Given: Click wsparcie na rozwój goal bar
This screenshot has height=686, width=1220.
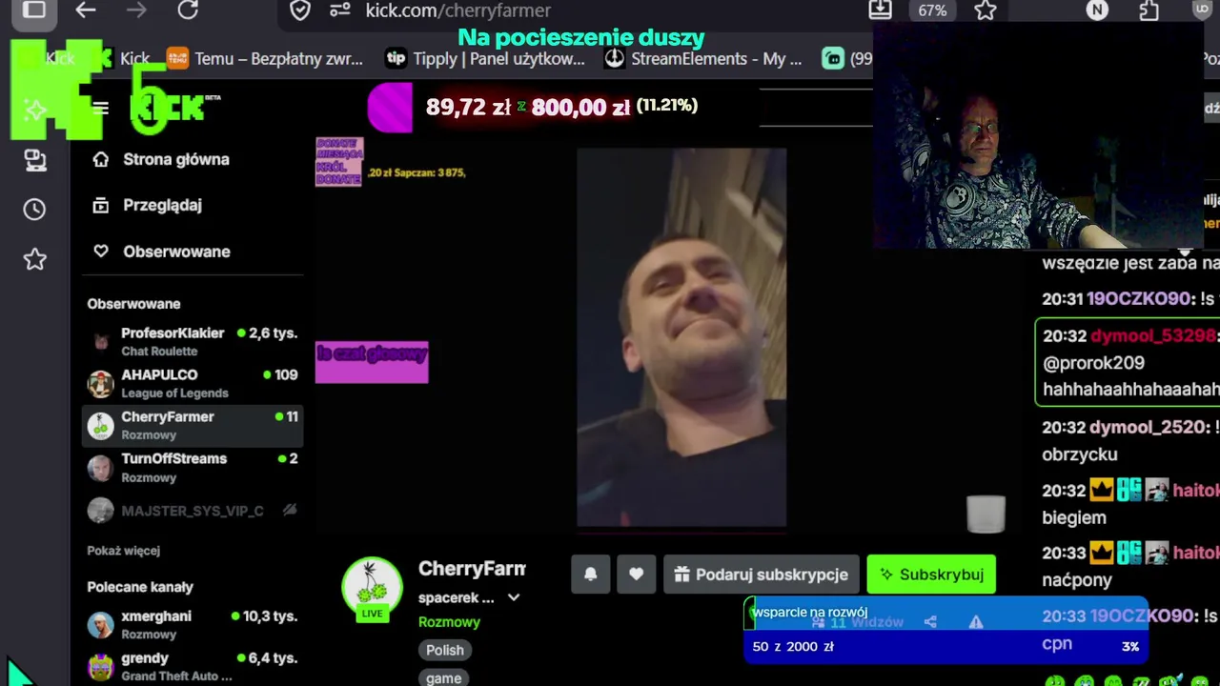Looking at the screenshot, I should pos(945,630).
